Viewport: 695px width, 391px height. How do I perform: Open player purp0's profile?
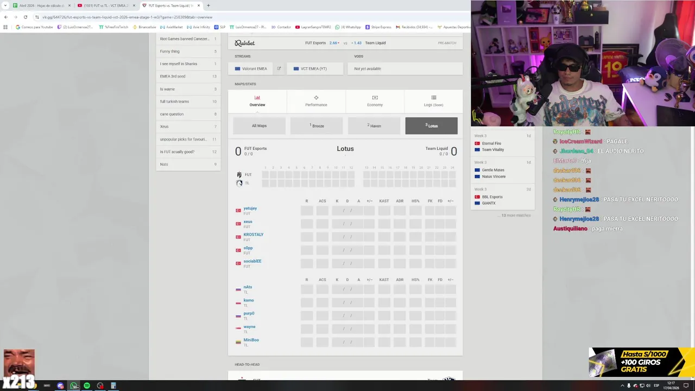tap(249, 313)
